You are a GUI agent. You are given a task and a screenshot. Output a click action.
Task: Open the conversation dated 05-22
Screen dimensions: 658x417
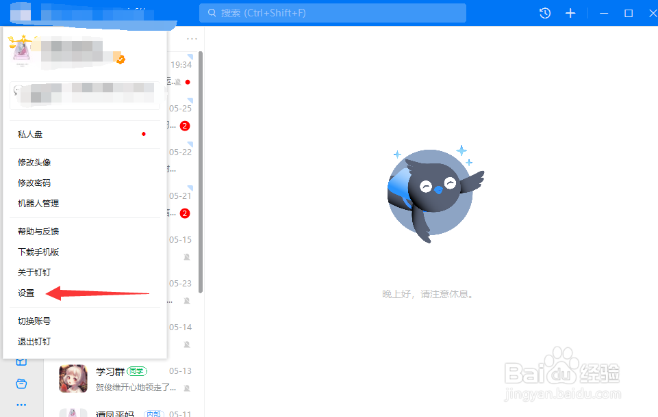point(181,161)
